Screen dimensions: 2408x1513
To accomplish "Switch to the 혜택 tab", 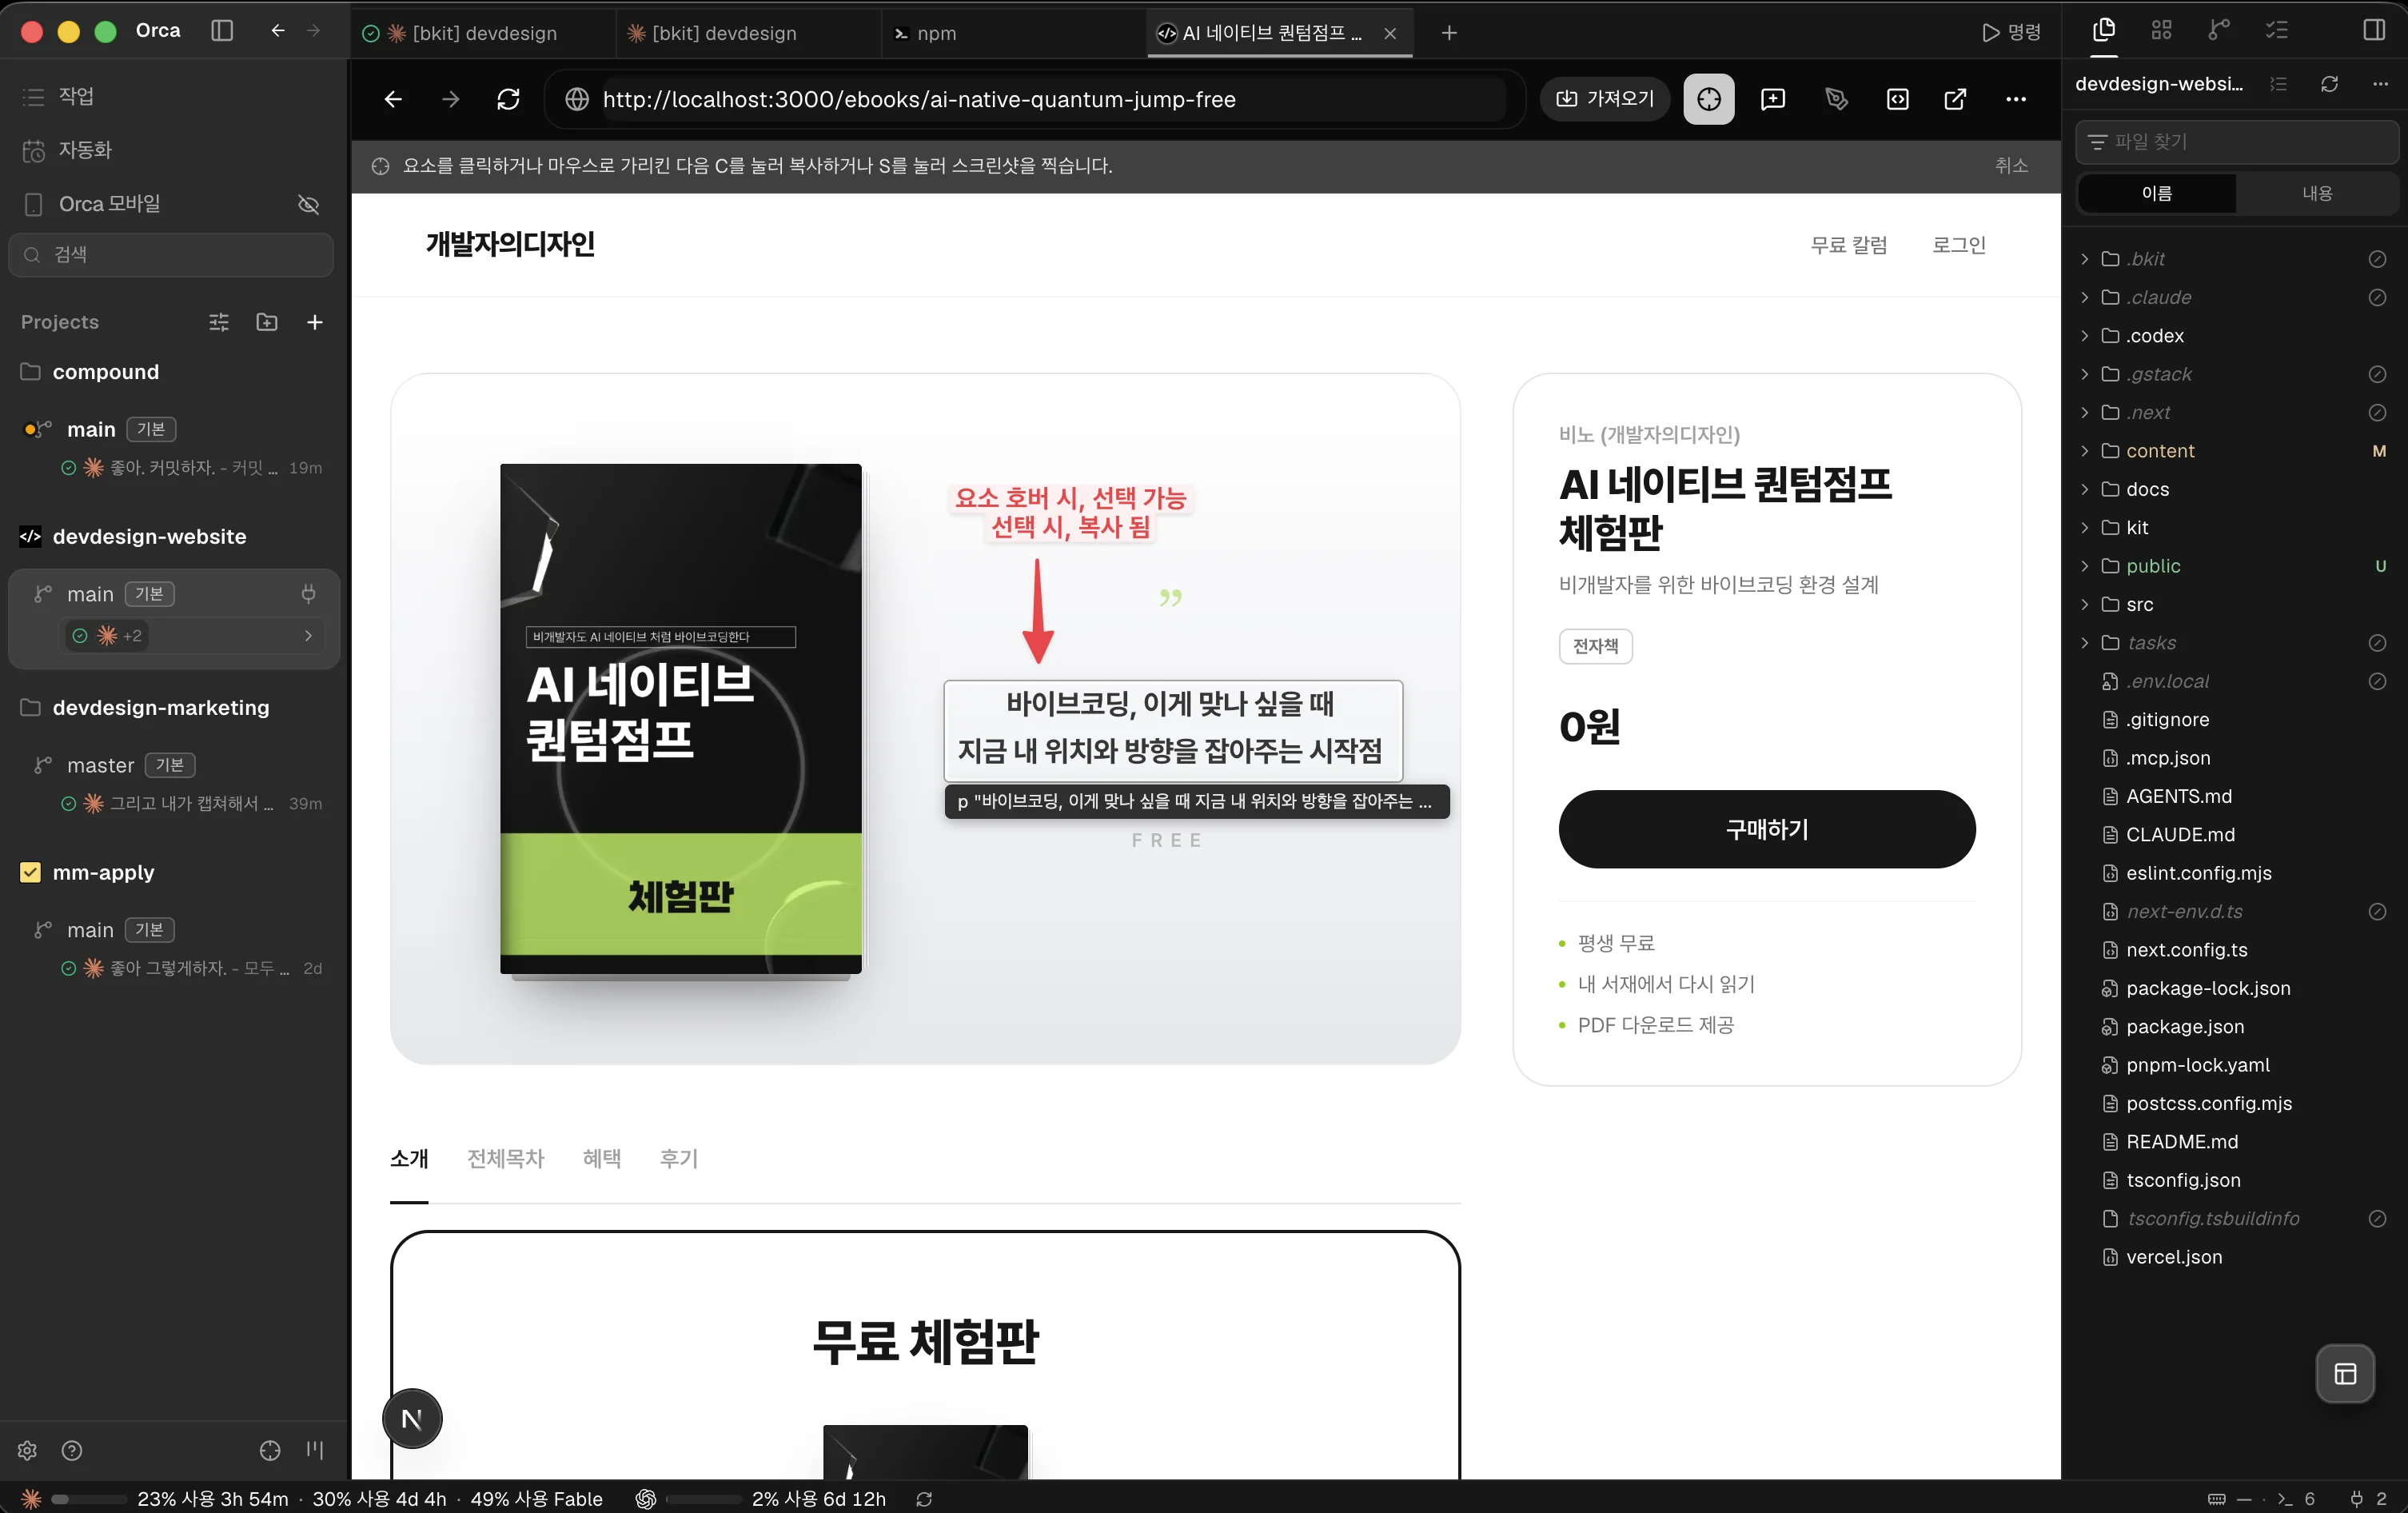I will click(x=602, y=1158).
